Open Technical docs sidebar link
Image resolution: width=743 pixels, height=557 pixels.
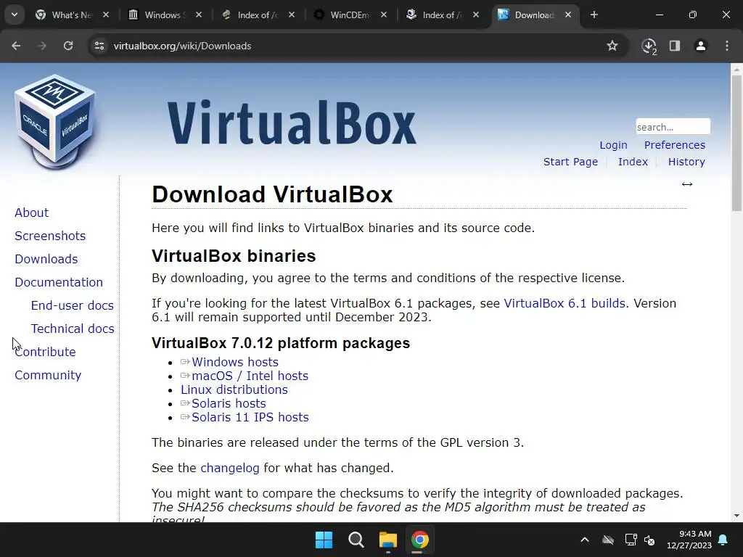point(73,329)
